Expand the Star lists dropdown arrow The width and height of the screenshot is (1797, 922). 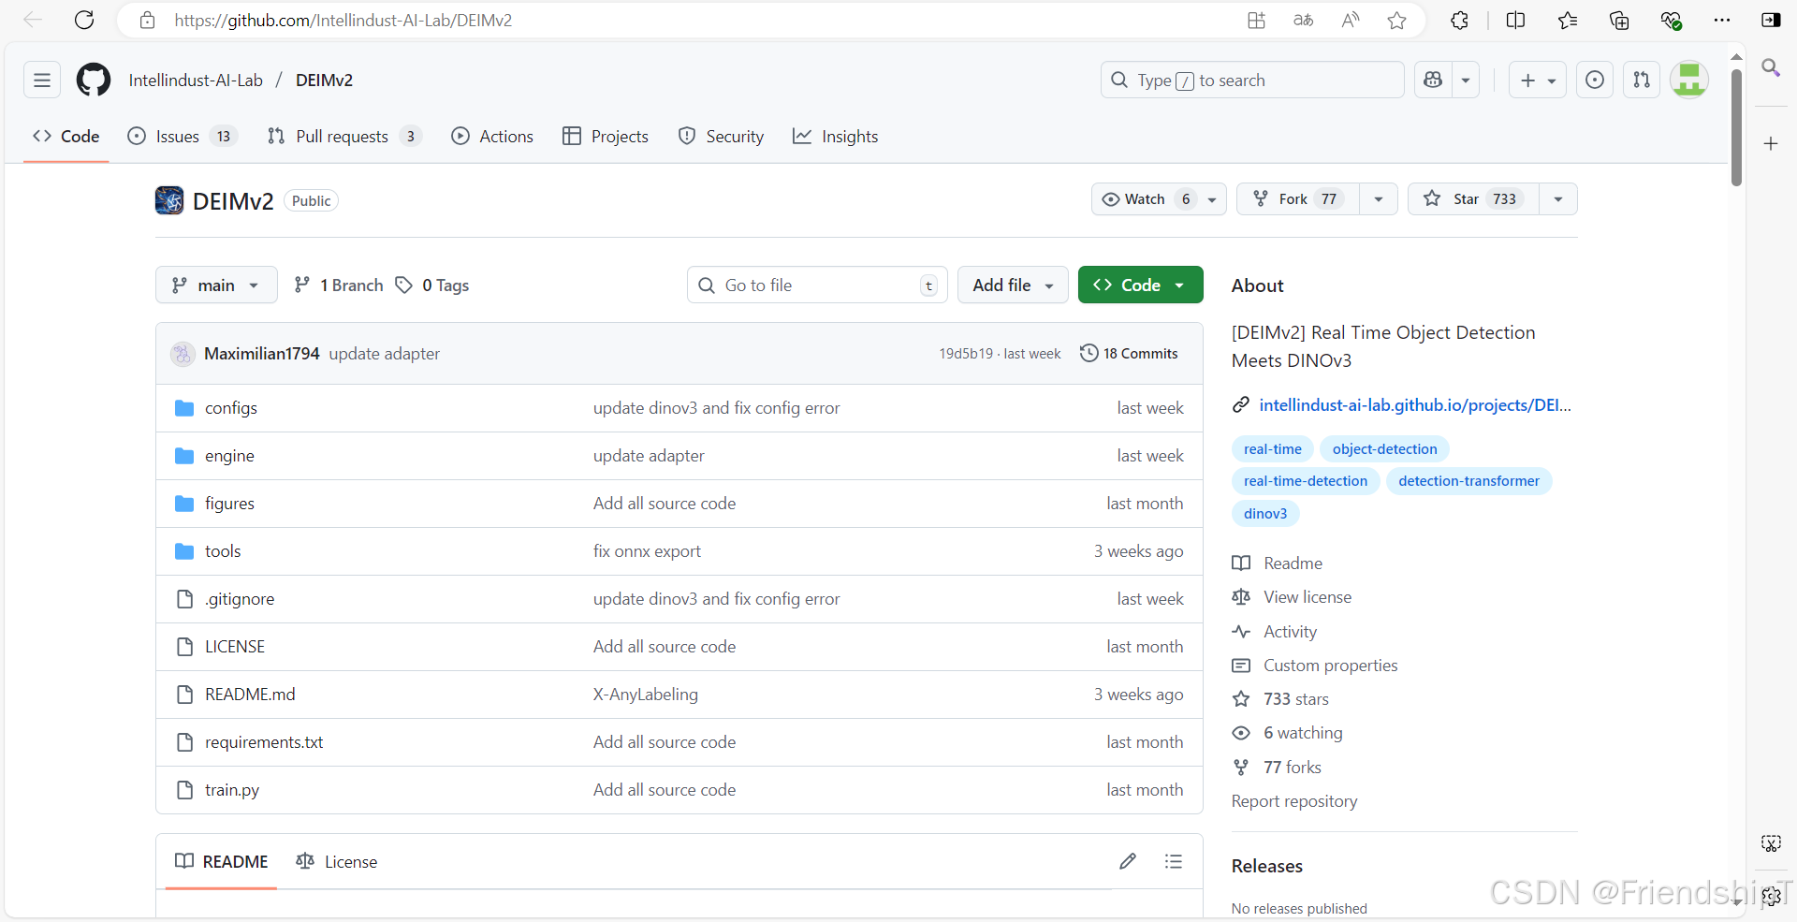point(1558,199)
